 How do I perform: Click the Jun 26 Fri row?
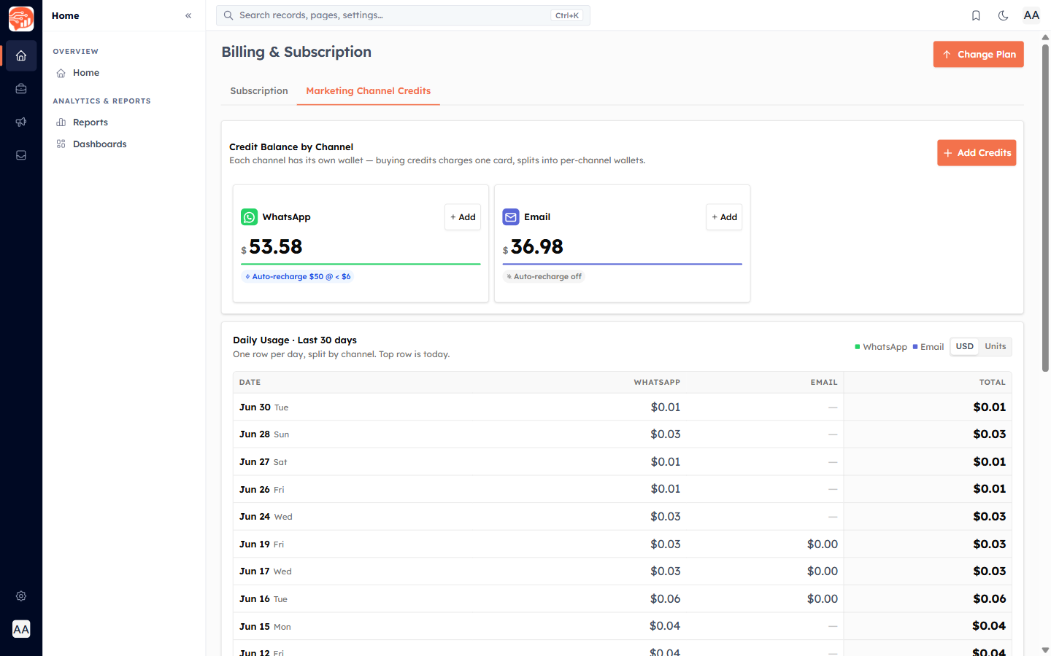(623, 489)
